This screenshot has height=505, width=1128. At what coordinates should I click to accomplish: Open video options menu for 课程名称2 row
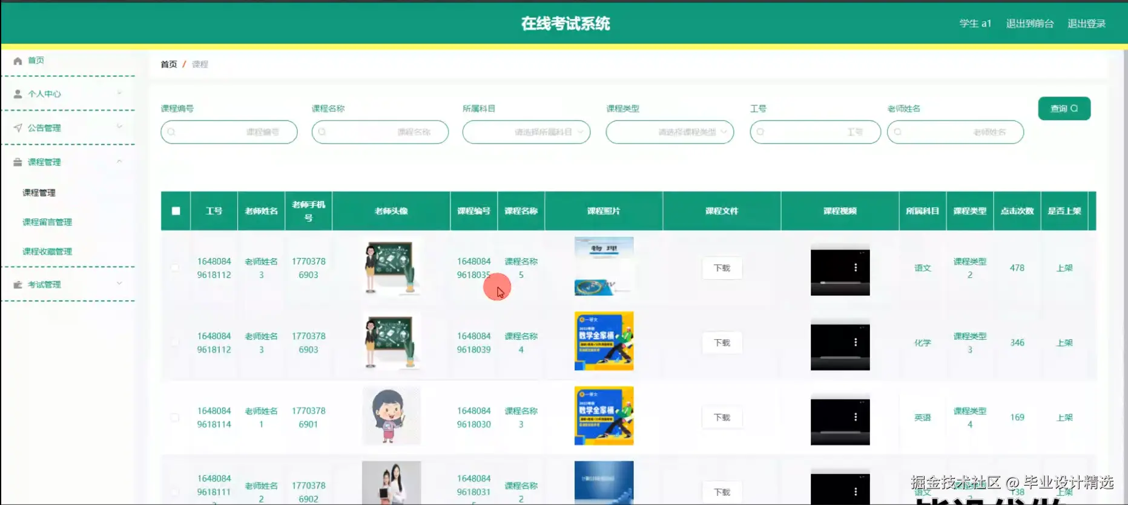pyautogui.click(x=856, y=492)
